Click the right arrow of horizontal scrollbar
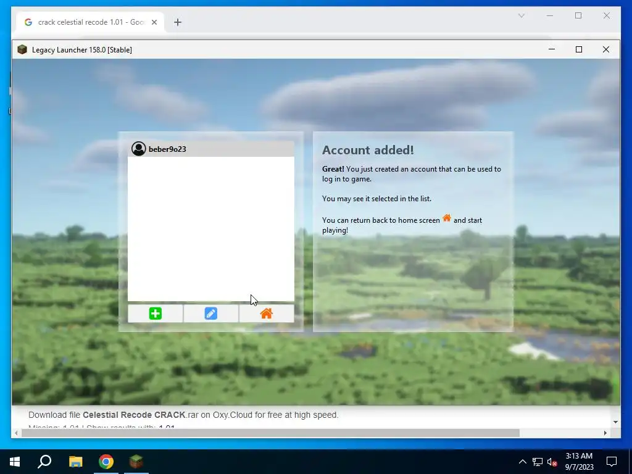Viewport: 632px width, 474px height. coord(605,433)
